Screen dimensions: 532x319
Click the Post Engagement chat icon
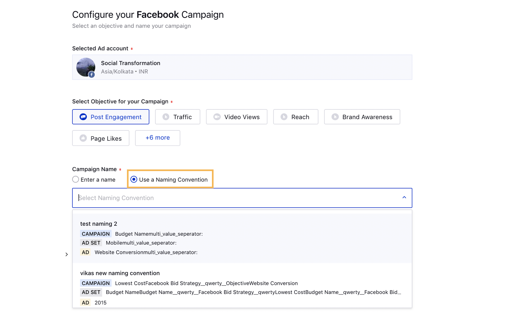pyautogui.click(x=83, y=117)
